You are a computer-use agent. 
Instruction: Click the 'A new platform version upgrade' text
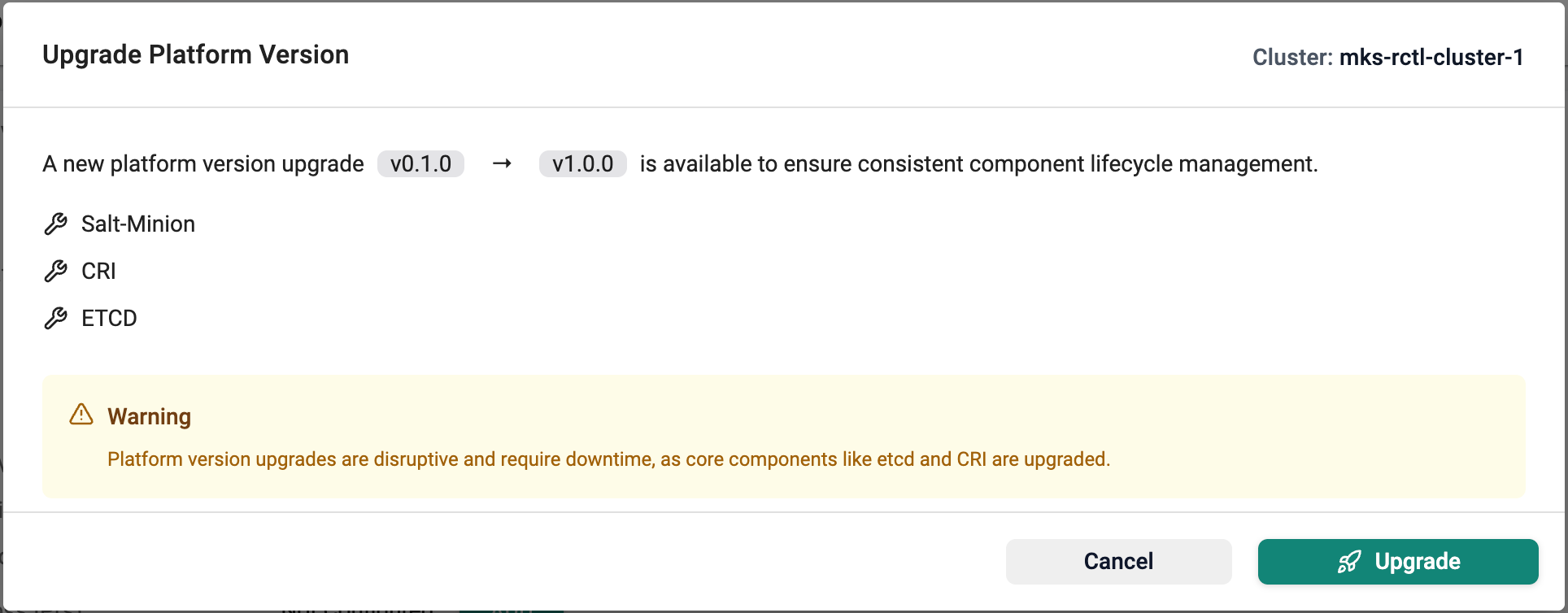203,164
